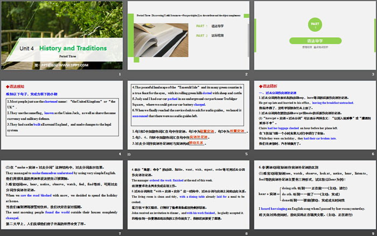The height and width of the screenshot is (236, 377).
Task: Click the slide number 9 label
Action: [x=373, y=233]
